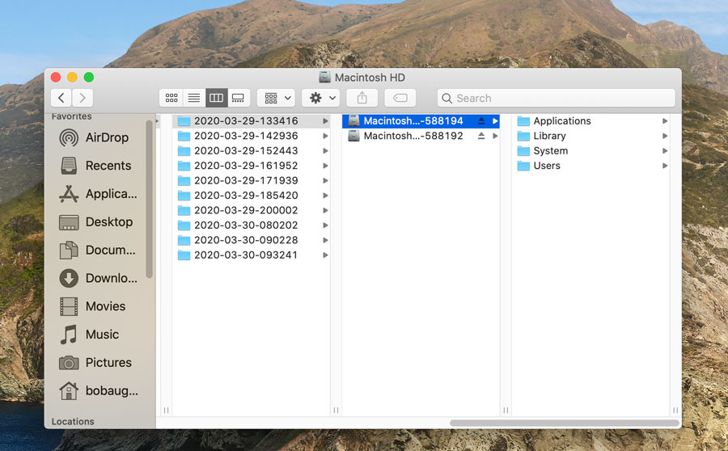The image size is (728, 451).
Task: Expand arrow next to Macintosh…-588192
Action: pyautogui.click(x=495, y=136)
